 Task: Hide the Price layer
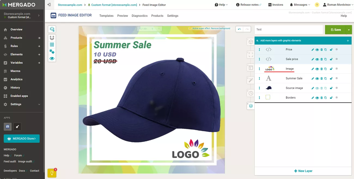click(317, 50)
